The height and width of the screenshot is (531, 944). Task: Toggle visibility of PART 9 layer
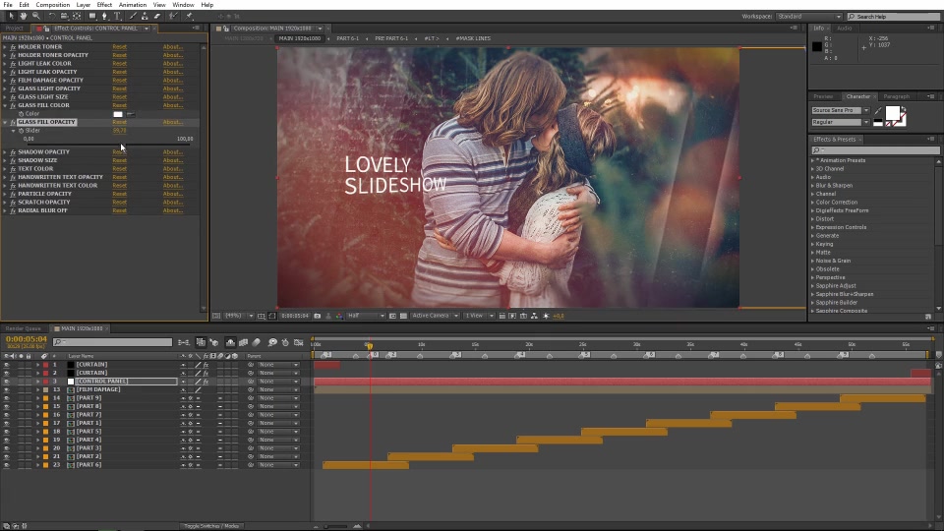coord(7,398)
